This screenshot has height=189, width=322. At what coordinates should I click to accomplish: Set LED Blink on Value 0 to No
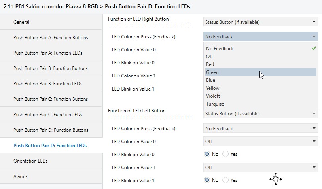coord(207,154)
